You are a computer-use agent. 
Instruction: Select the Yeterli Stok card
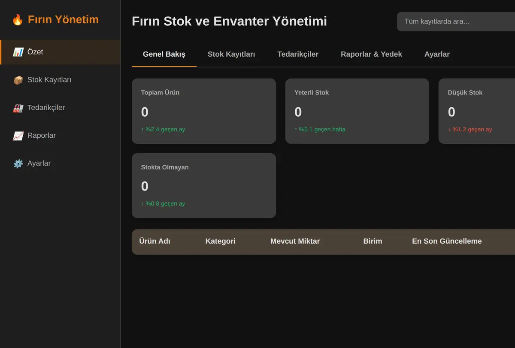coord(357,111)
